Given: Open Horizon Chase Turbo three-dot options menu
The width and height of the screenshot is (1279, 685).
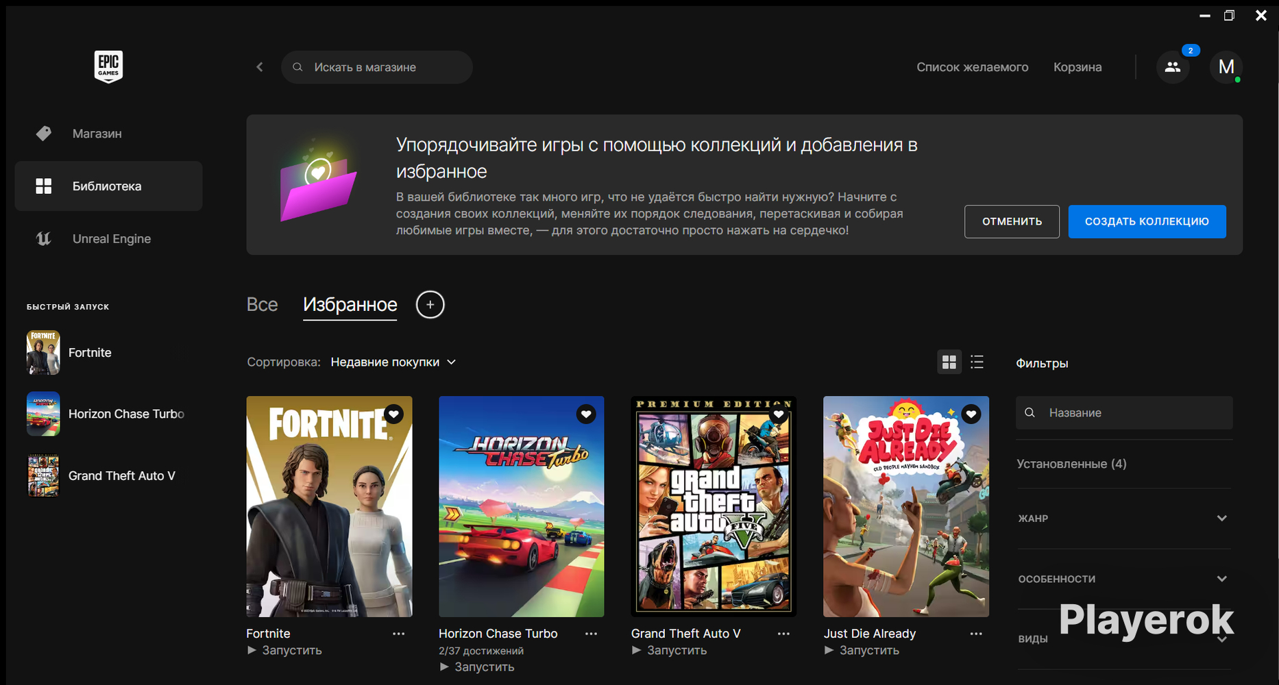Looking at the screenshot, I should tap(592, 634).
